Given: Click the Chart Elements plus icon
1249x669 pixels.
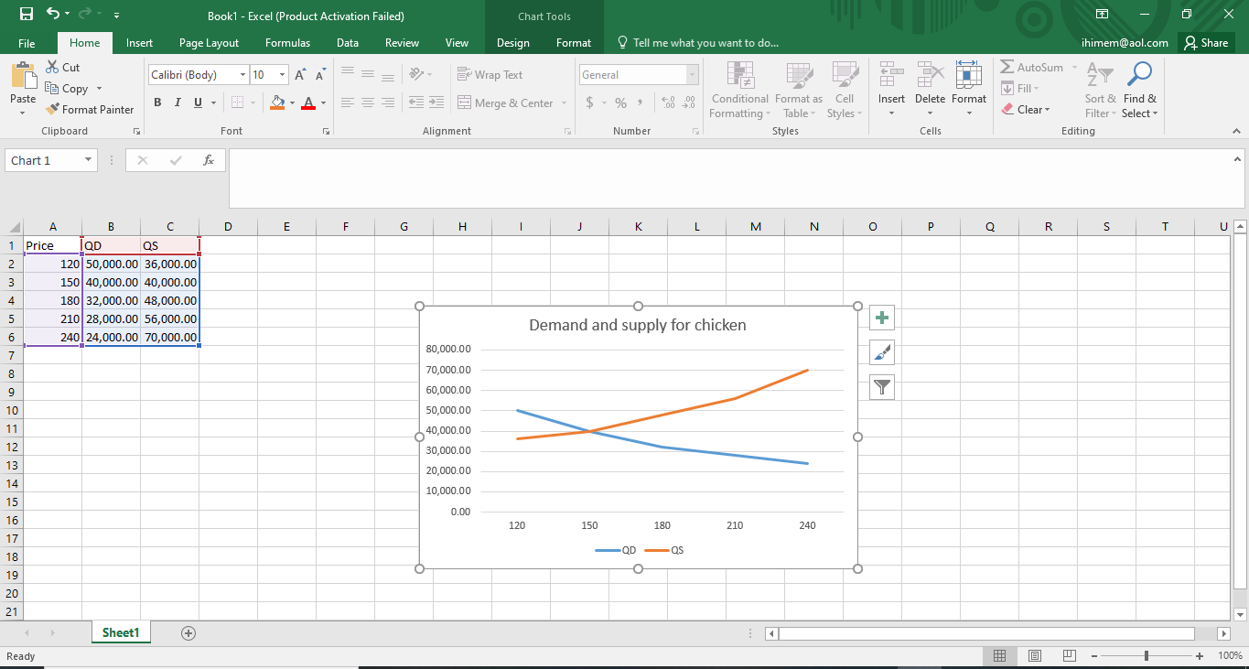Looking at the screenshot, I should pyautogui.click(x=882, y=318).
